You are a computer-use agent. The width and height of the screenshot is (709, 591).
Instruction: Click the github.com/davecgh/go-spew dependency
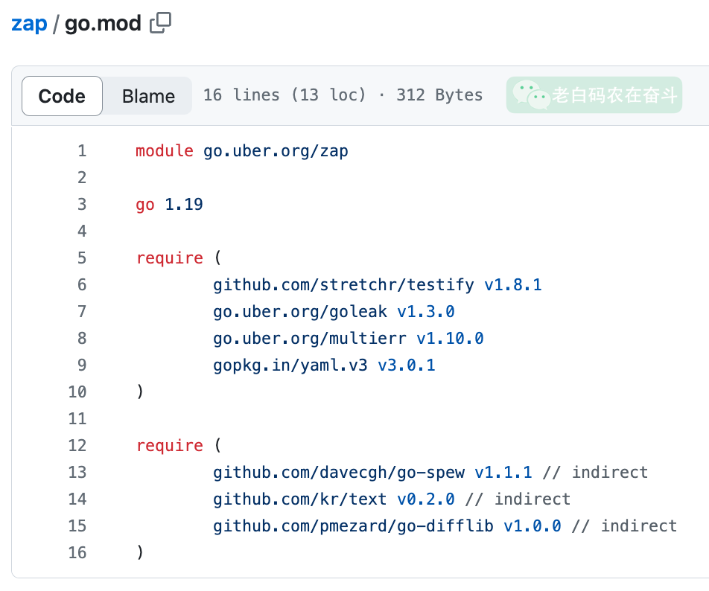coord(339,472)
